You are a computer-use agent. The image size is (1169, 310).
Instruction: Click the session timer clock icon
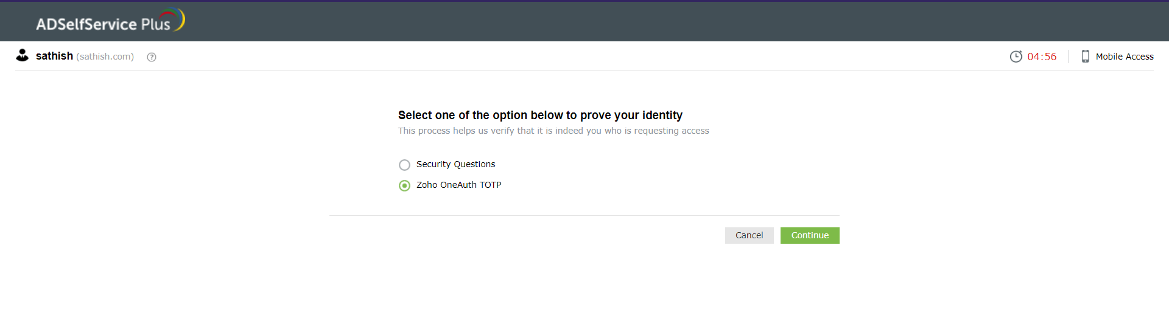coord(1016,57)
